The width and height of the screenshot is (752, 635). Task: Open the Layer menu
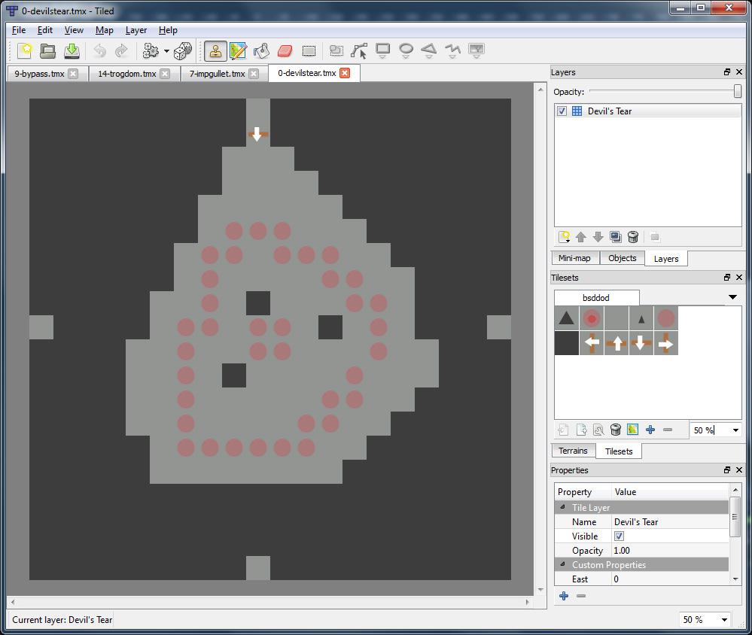(135, 30)
